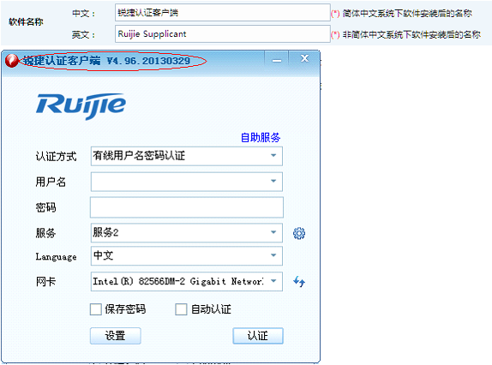Minimize the Ruijie client window
This screenshot has width=492, height=365.
point(277,59)
